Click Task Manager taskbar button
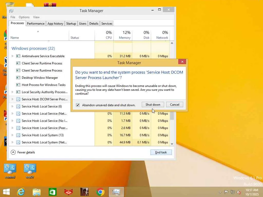Screen dimensions: 263x197 coord(116,192)
